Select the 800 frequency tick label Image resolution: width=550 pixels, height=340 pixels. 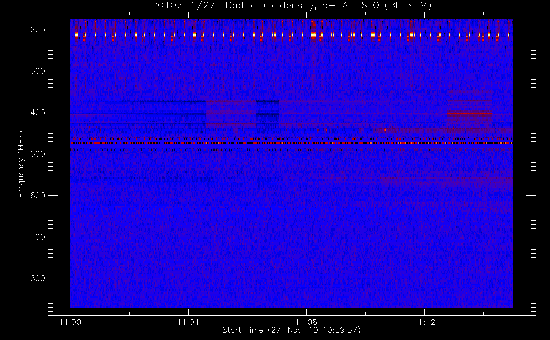click(38, 278)
